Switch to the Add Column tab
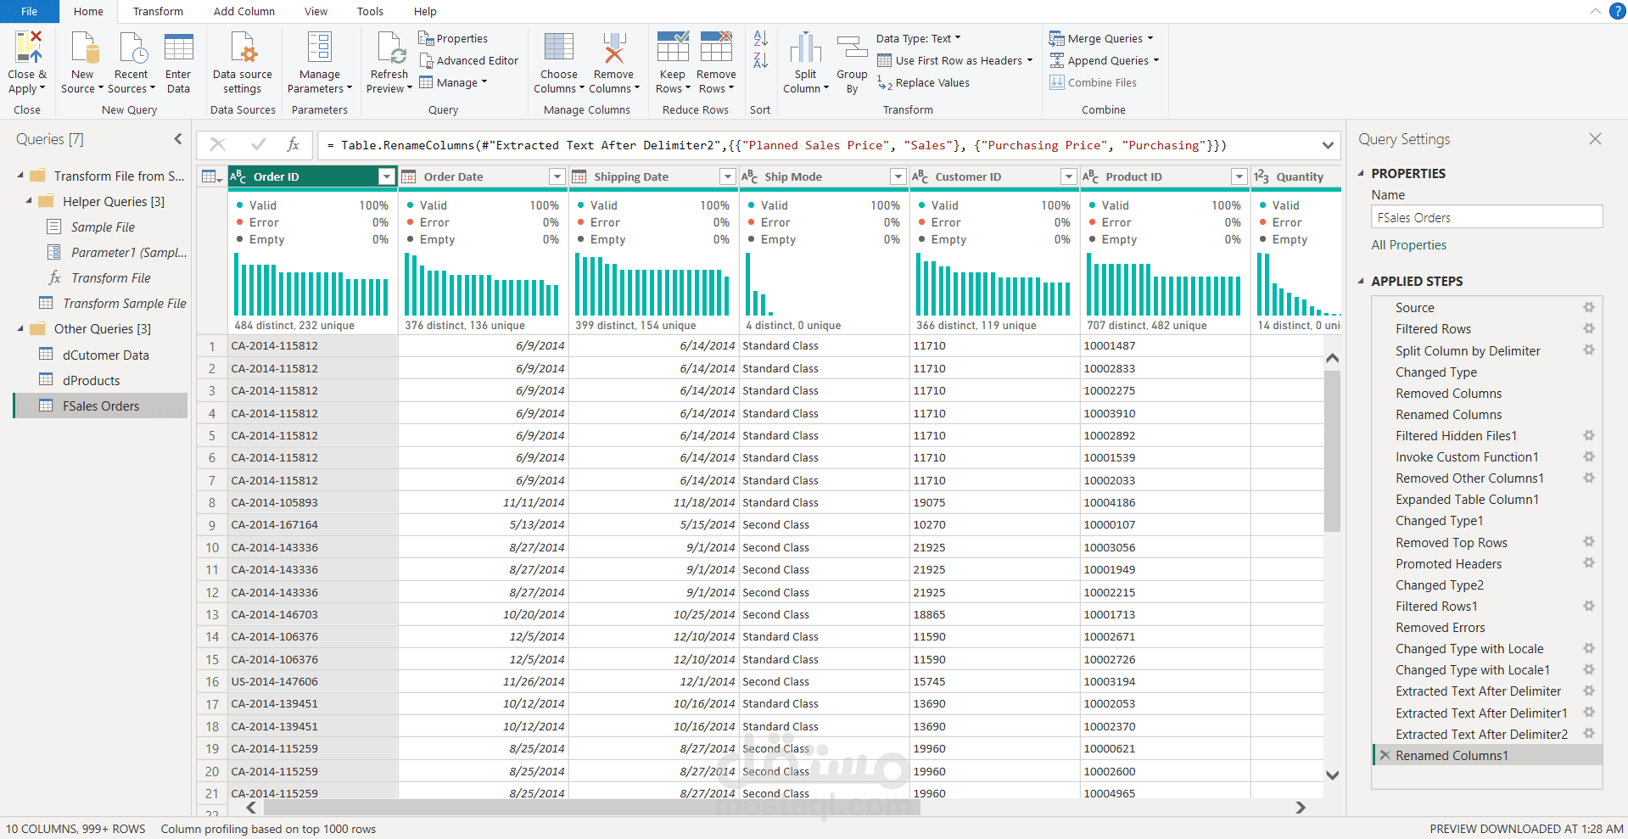1628x839 pixels. pos(243,11)
